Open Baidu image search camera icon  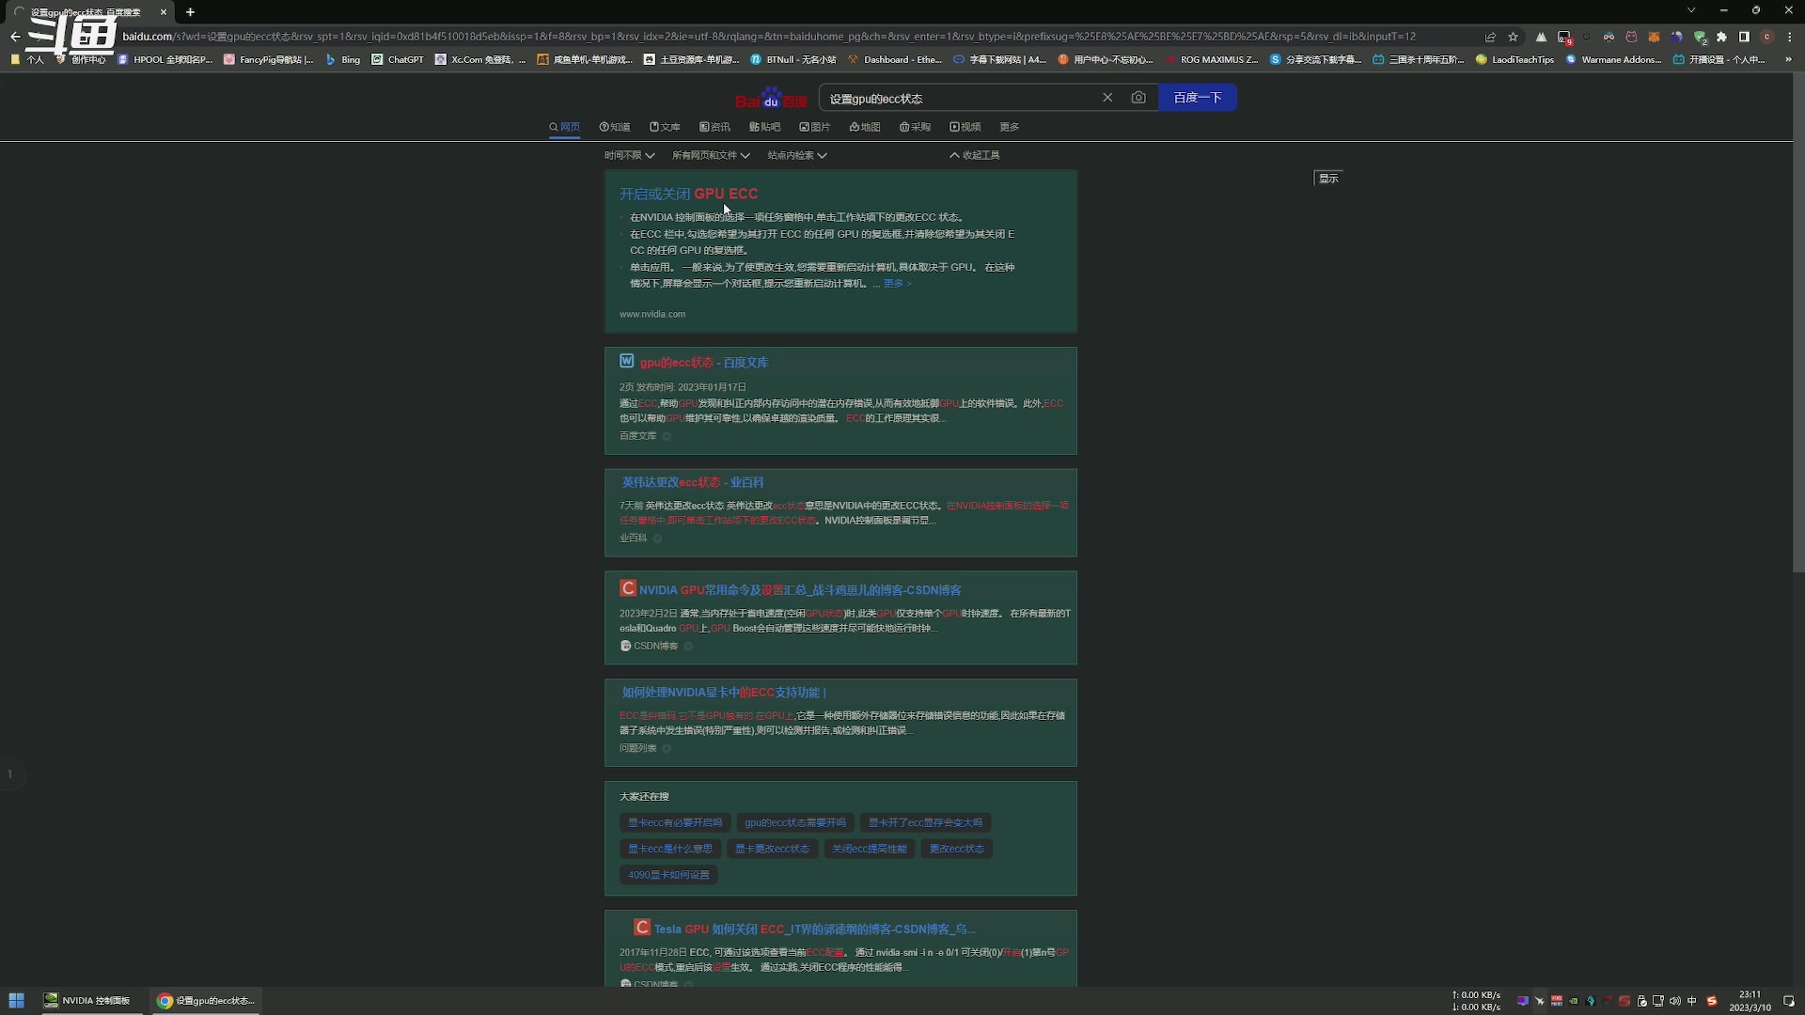[1138, 98]
